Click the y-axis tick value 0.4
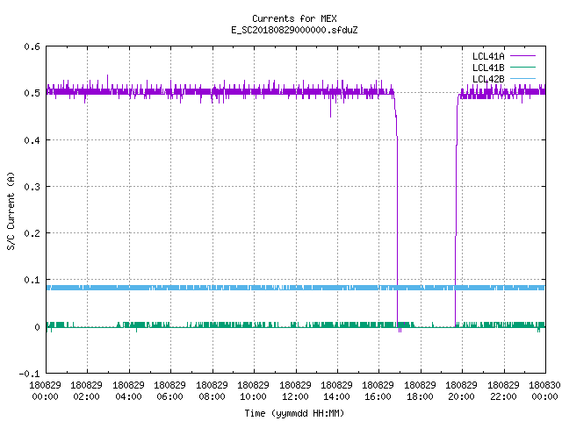 tap(32, 140)
